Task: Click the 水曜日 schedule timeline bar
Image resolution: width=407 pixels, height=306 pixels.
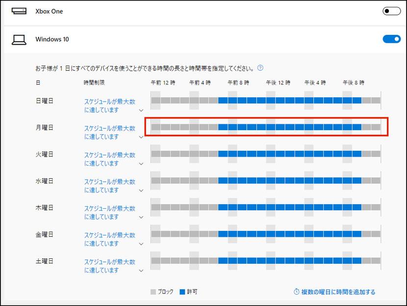Action: point(266,181)
